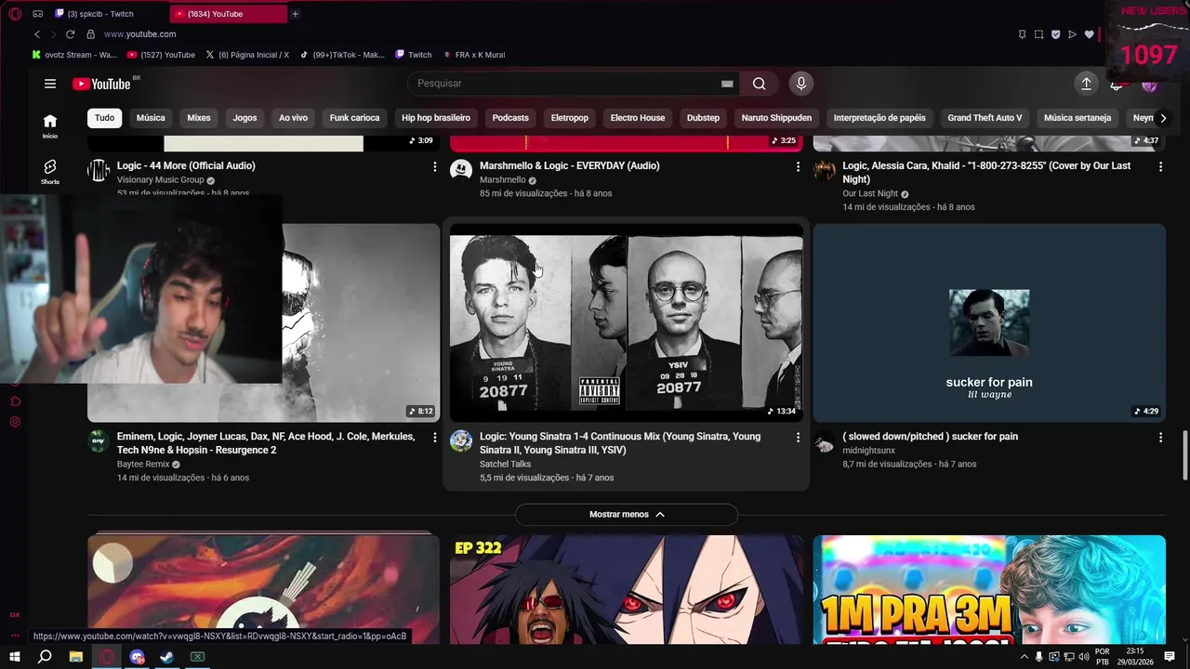This screenshot has height=669, width=1190.
Task: Go back in the browser
Action: 37,34
